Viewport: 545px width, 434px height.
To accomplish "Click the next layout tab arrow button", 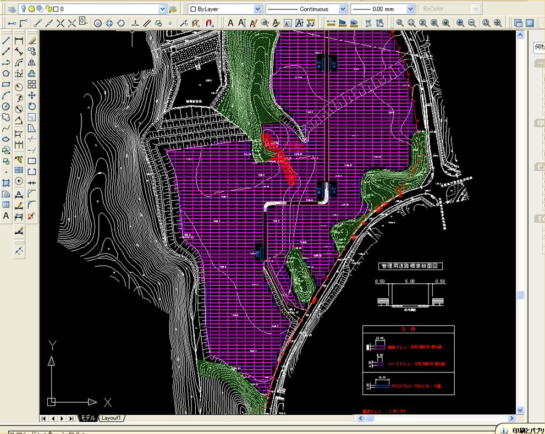I will (x=62, y=418).
